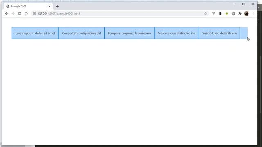This screenshot has width=262, height=147.
Task: Click the Consectetur adipisicing elit item
Action: tap(81, 33)
